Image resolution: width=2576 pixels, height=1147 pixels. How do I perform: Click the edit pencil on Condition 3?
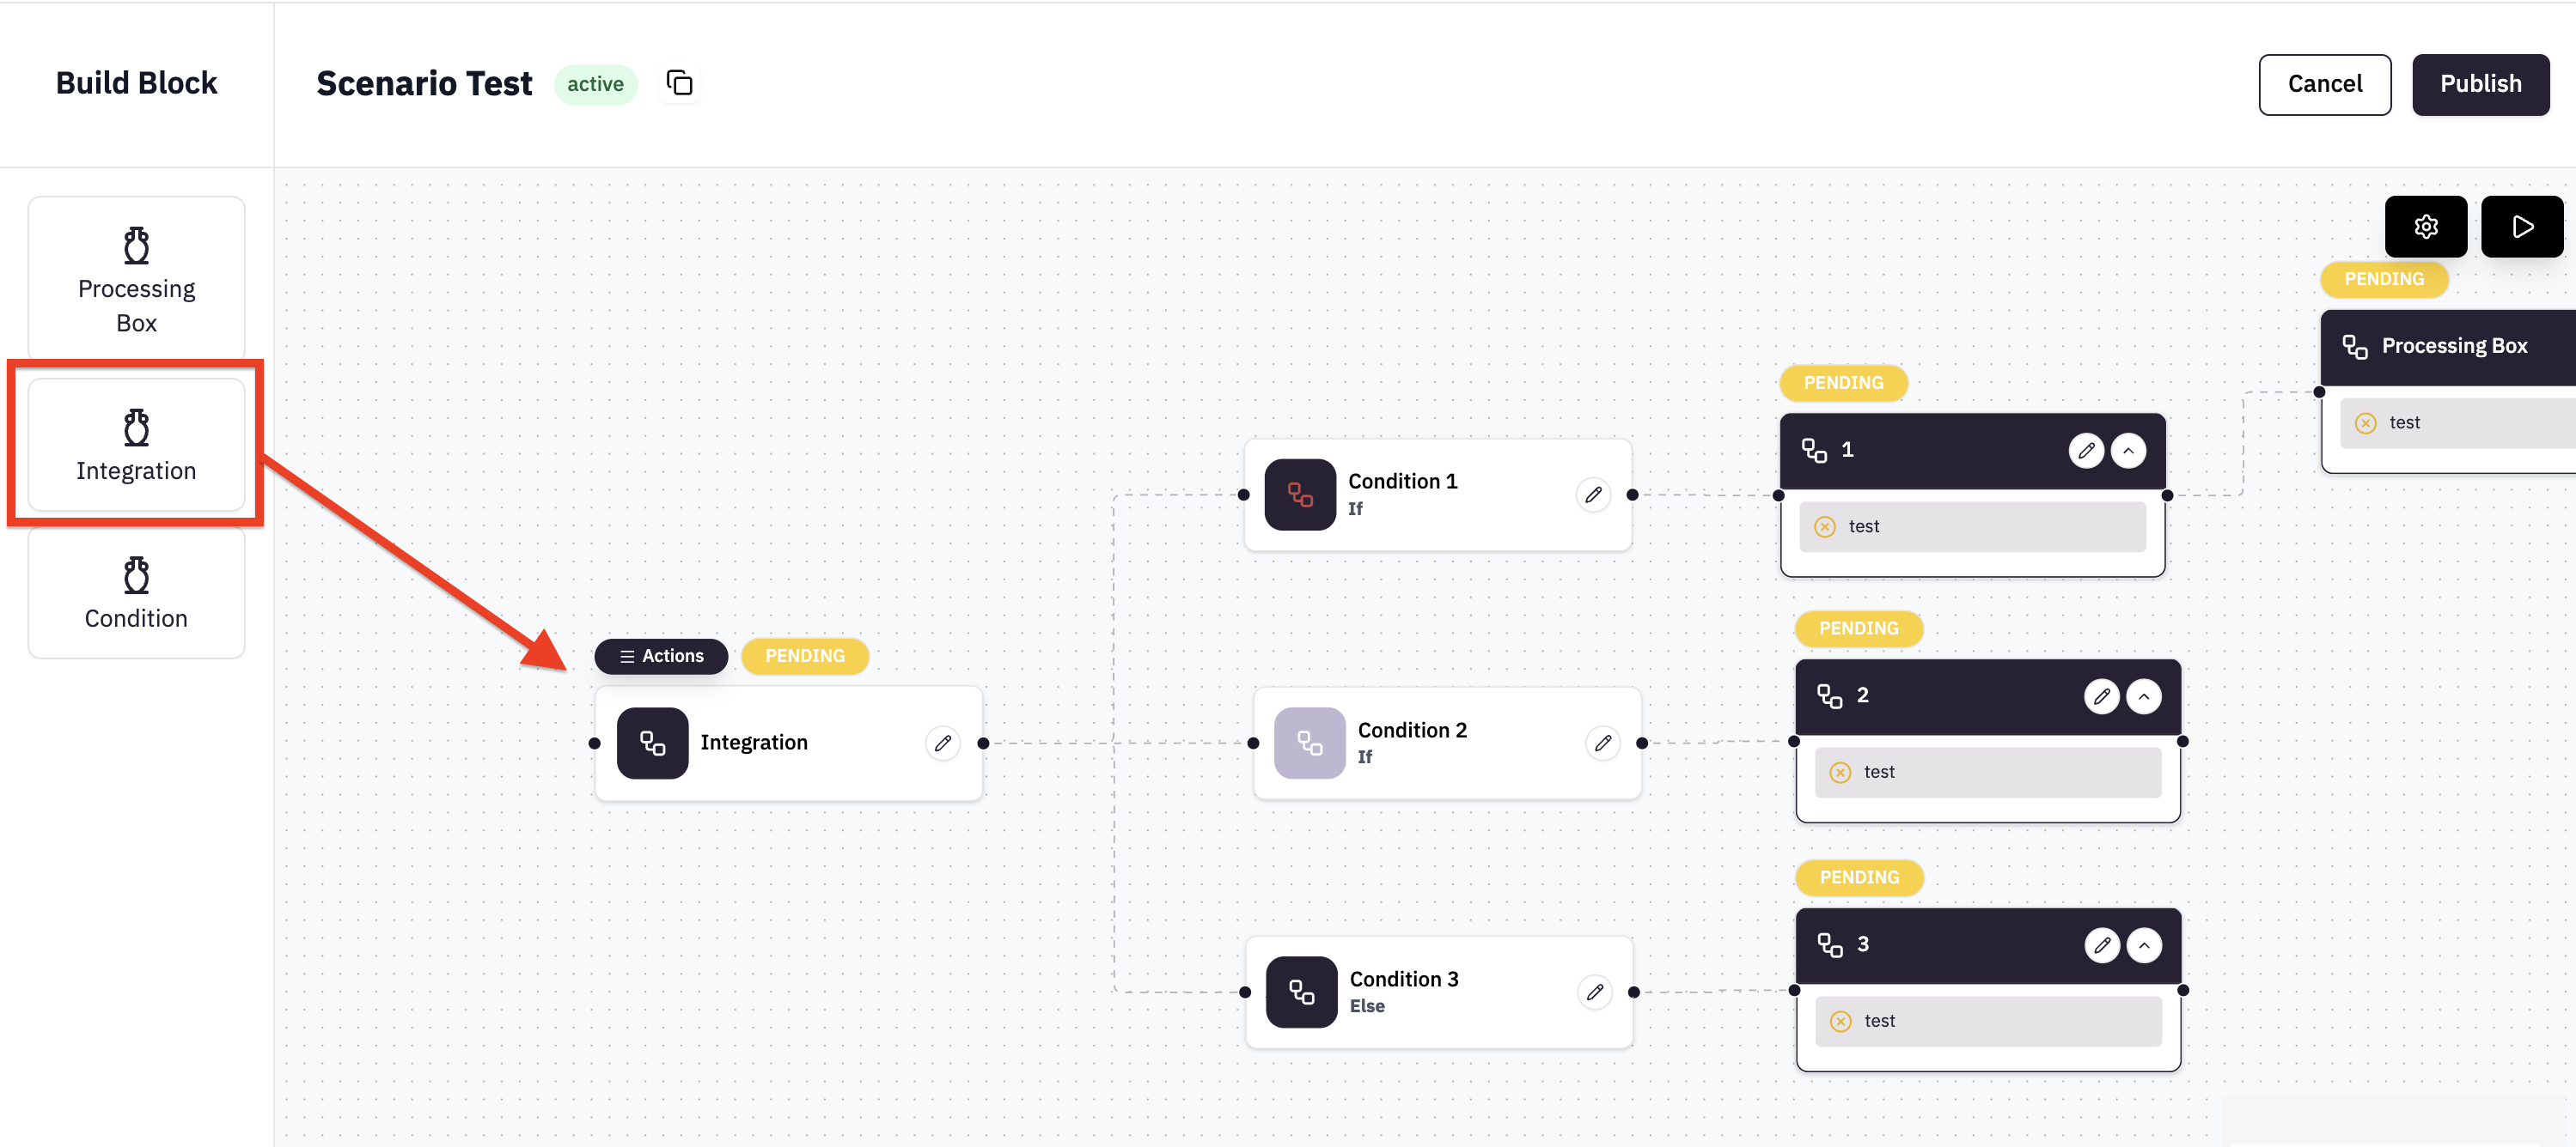coord(1594,992)
